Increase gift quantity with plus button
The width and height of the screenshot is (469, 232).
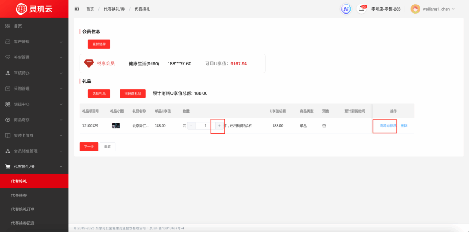coord(219,126)
